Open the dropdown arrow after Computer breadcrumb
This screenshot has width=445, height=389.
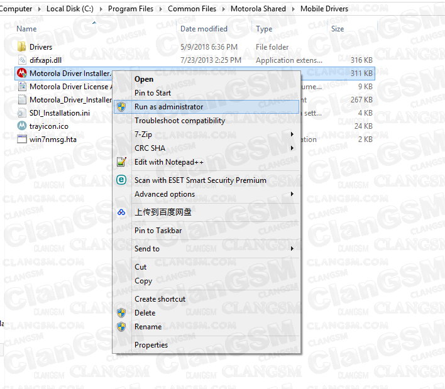click(x=39, y=9)
